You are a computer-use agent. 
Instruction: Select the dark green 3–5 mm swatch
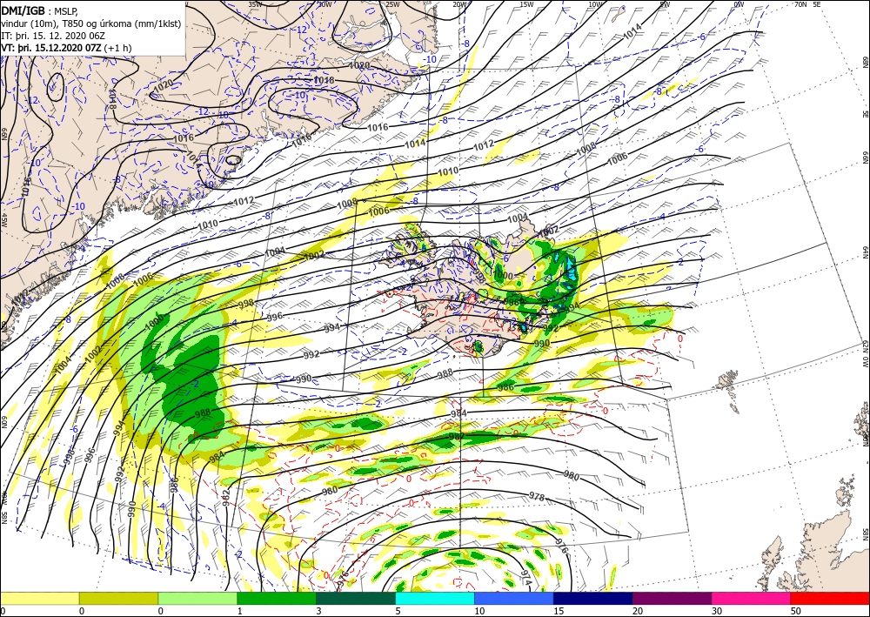click(356, 598)
